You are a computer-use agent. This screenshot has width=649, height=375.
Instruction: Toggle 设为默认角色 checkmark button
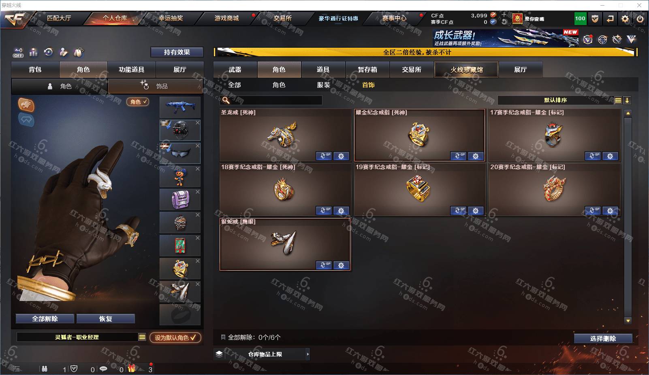click(x=175, y=337)
